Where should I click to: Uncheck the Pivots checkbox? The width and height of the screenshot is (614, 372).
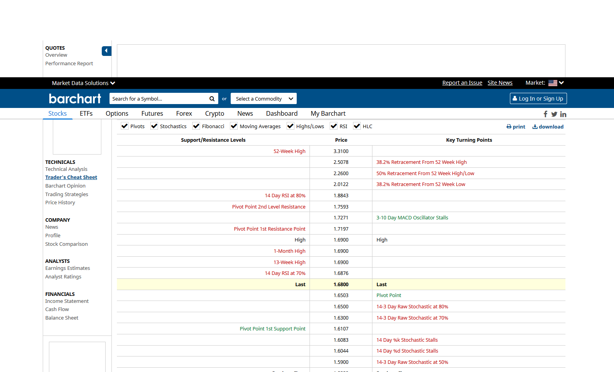(x=125, y=126)
